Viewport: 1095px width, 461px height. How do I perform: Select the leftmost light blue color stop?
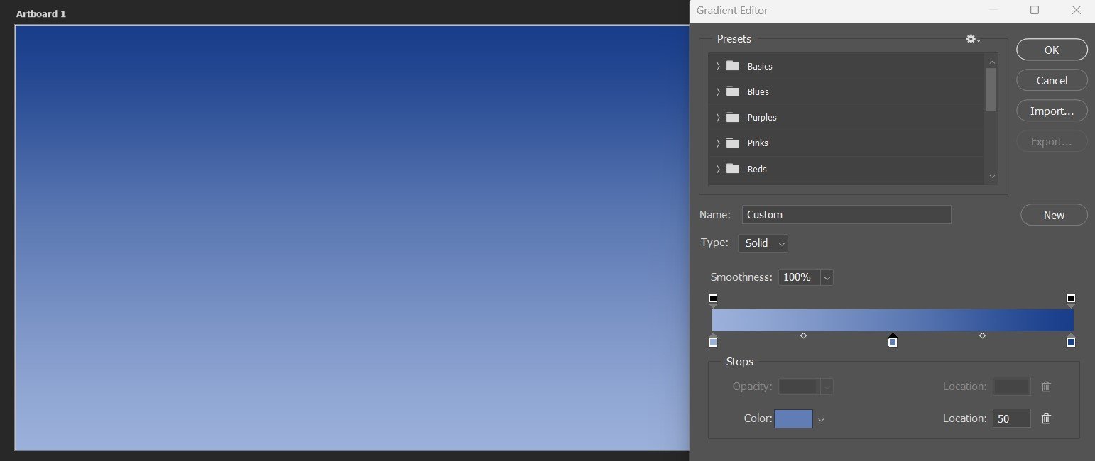[x=714, y=342]
